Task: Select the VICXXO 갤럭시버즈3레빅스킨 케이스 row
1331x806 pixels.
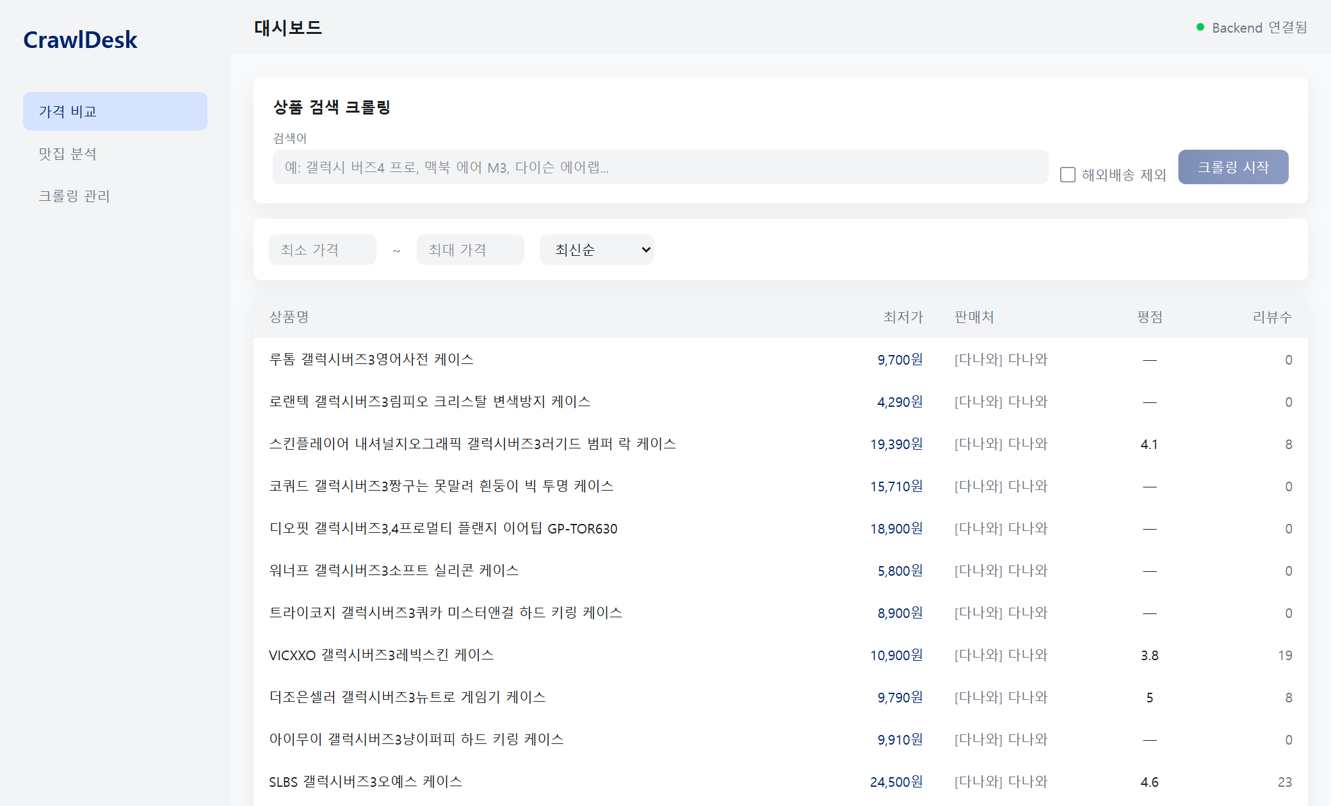Action: [x=780, y=655]
